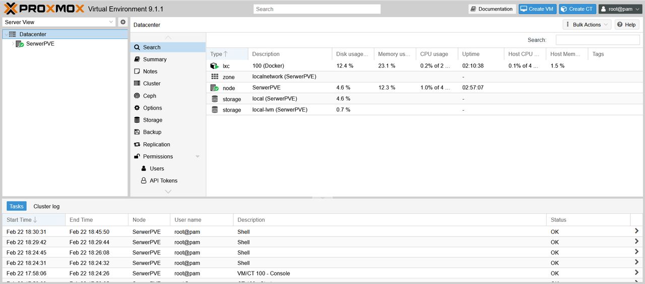This screenshot has width=645, height=284.
Task: Collapse the Permissions submenu arrow
Action: 198,157
